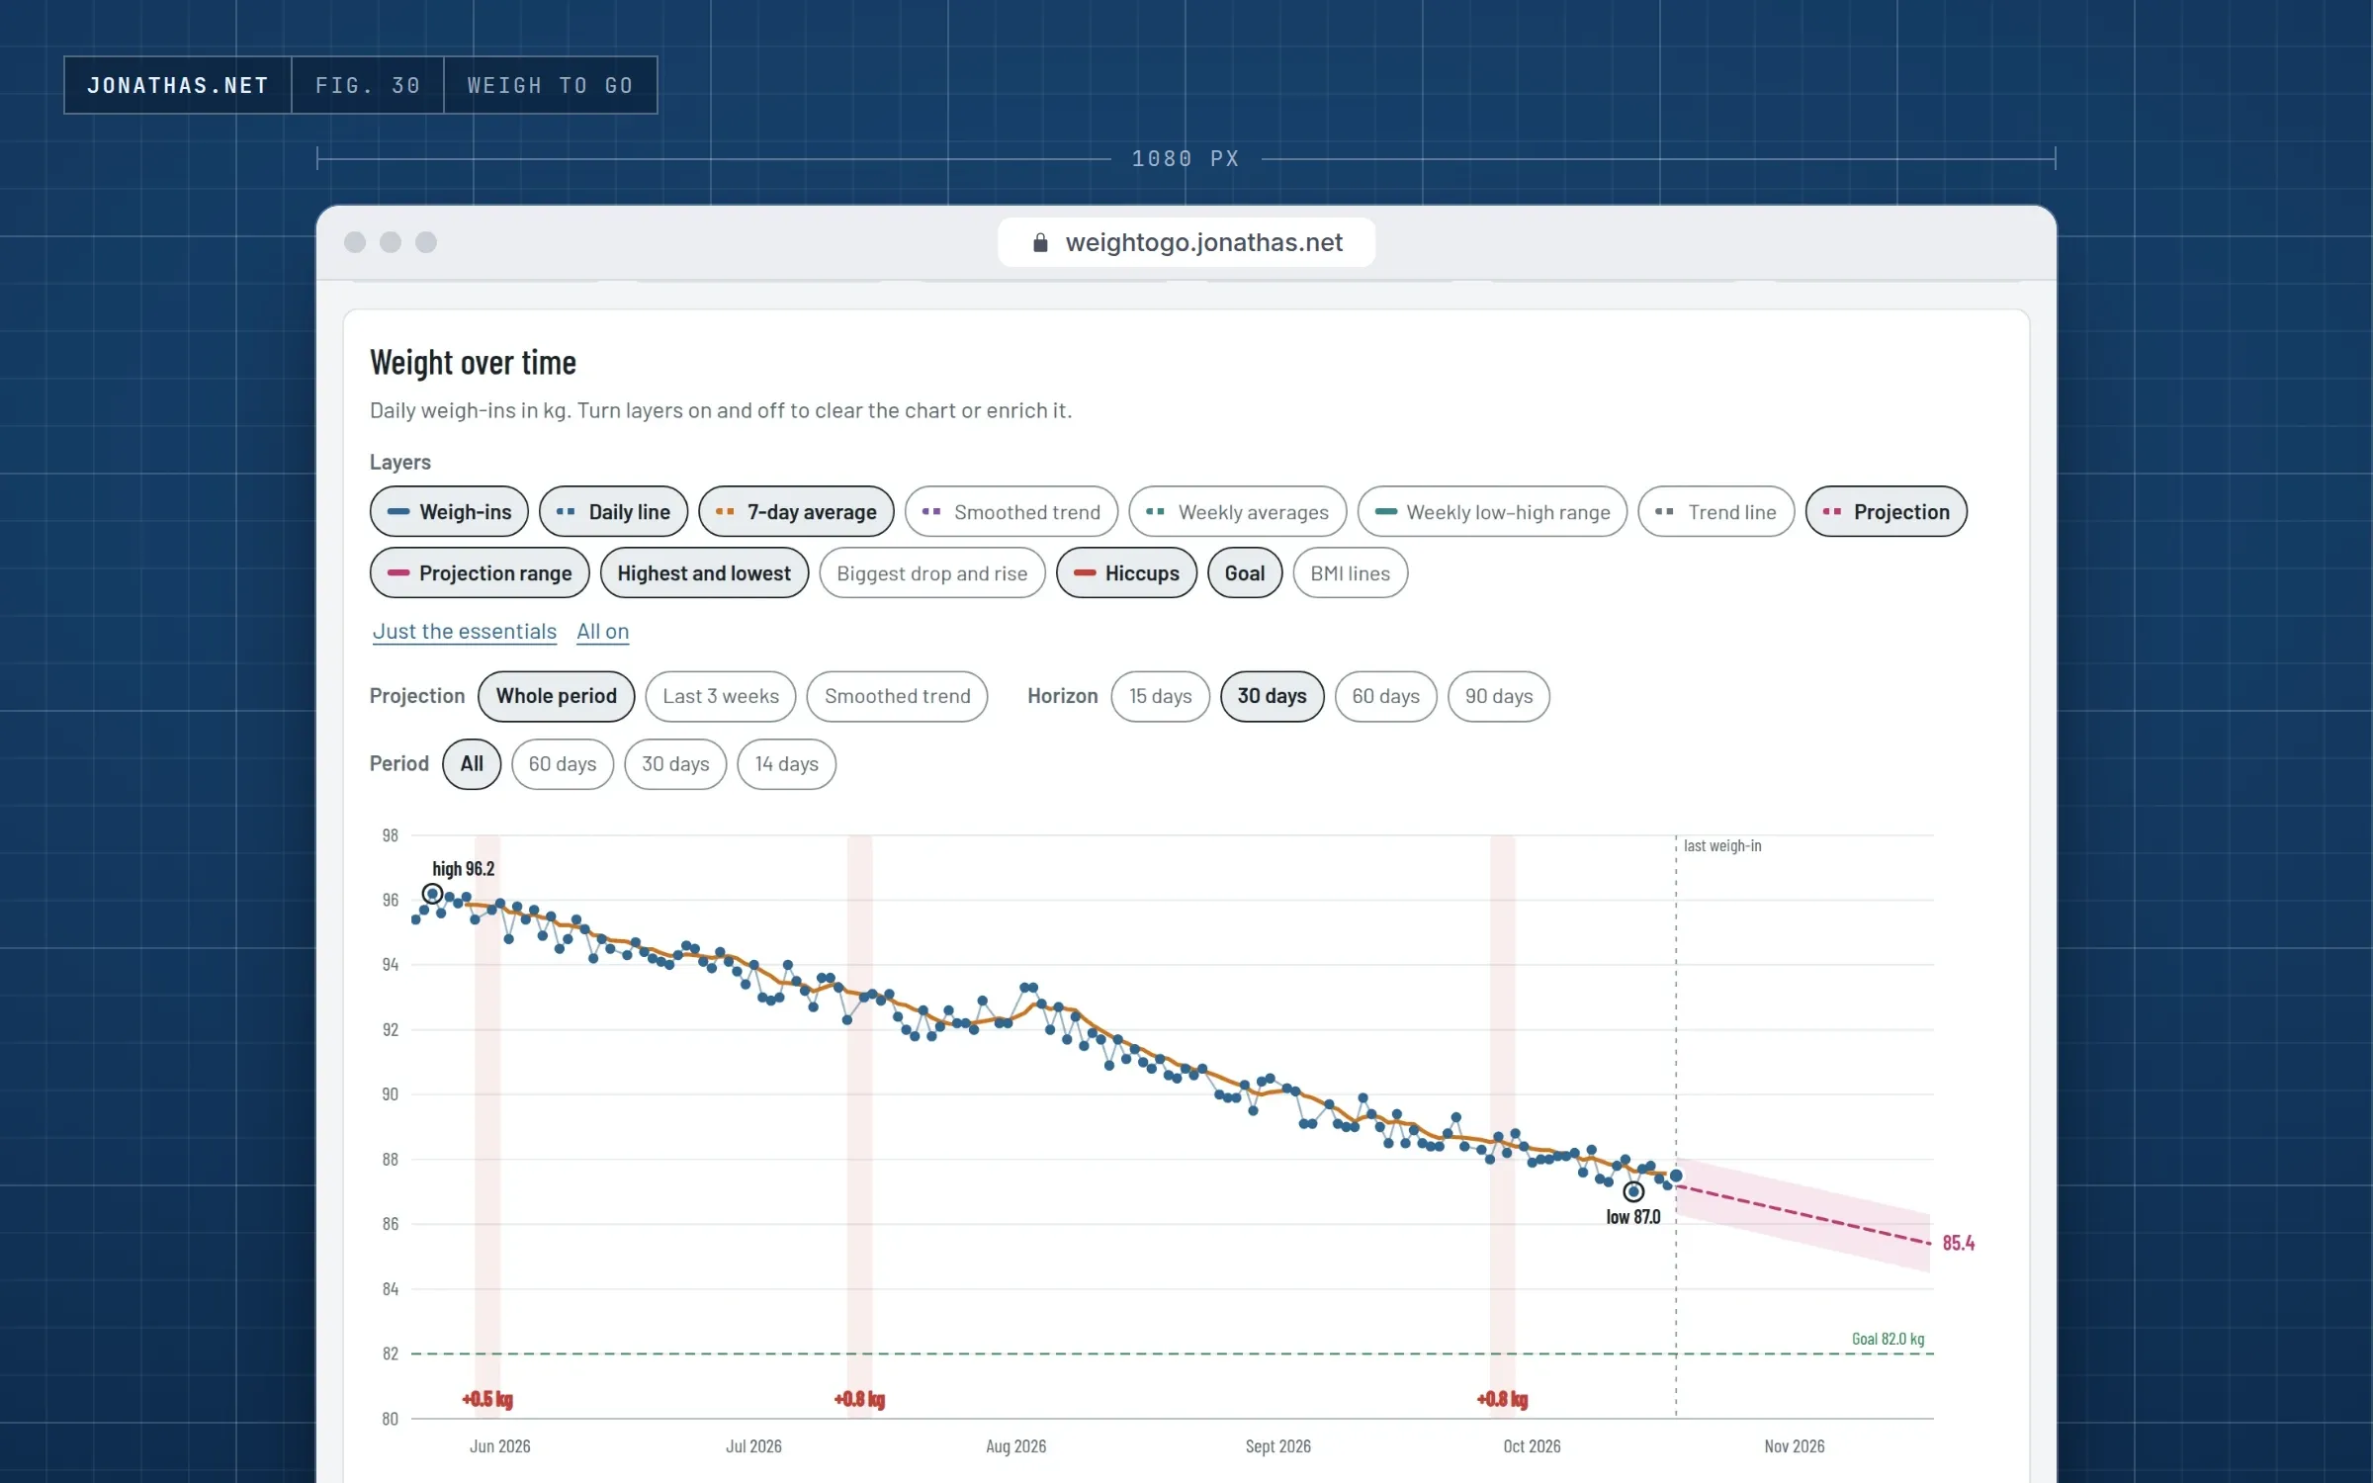Turn off the 7-day average layer

pyautogui.click(x=796, y=511)
